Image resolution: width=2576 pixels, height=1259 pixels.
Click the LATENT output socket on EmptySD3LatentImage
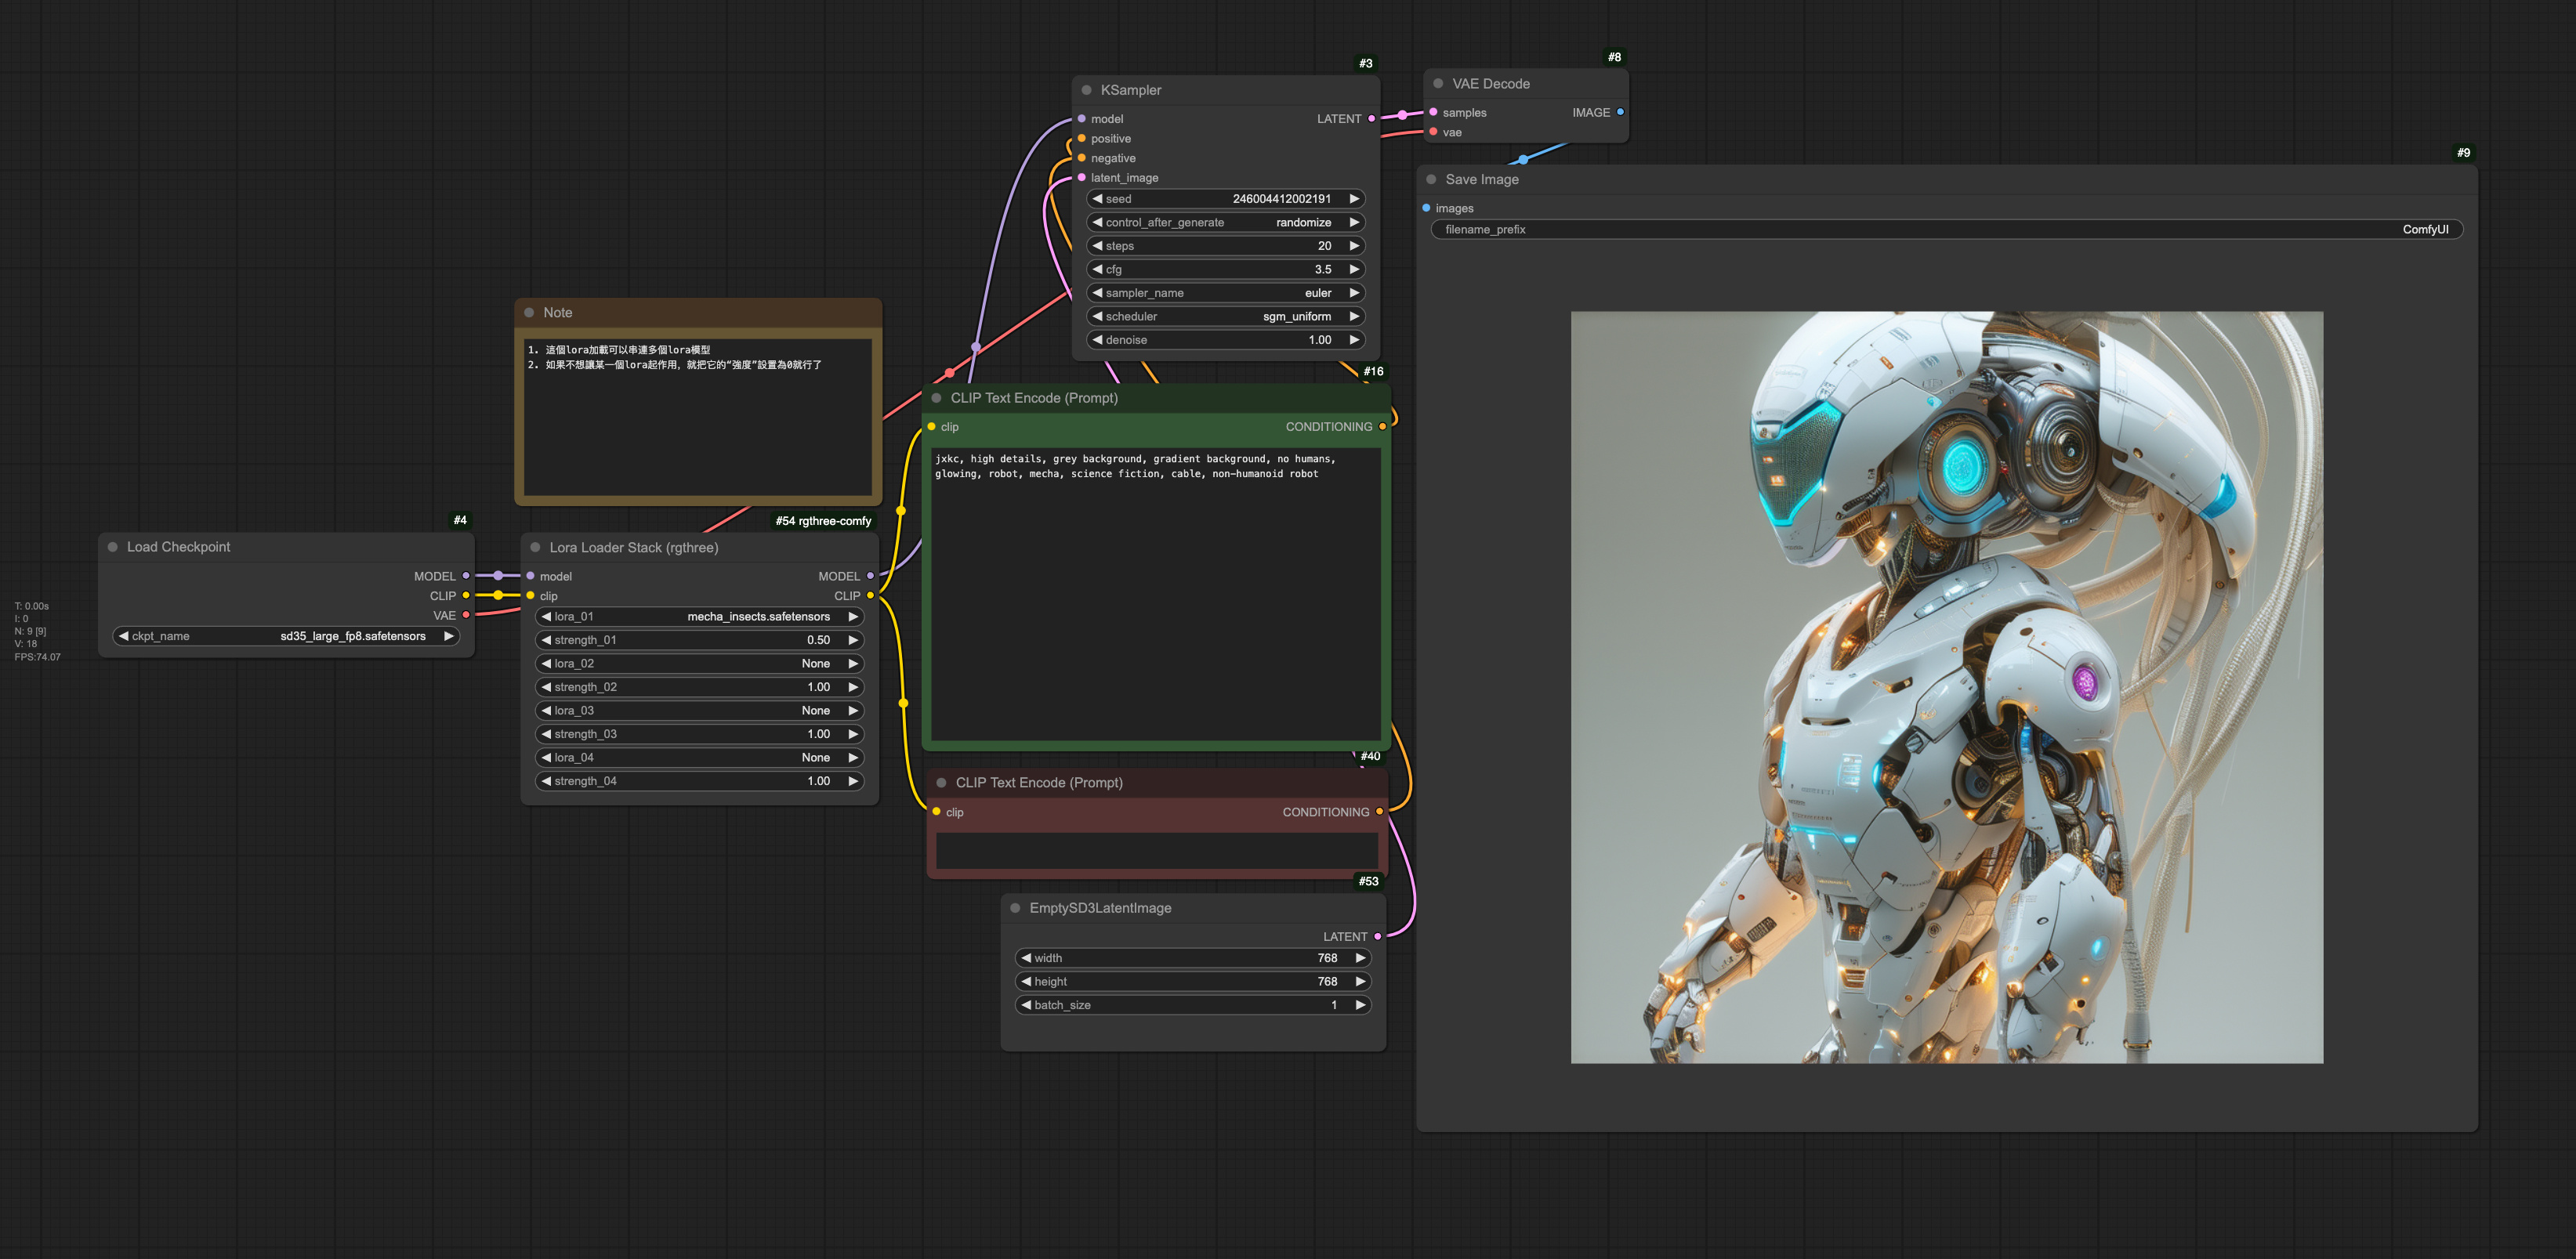pos(1378,936)
